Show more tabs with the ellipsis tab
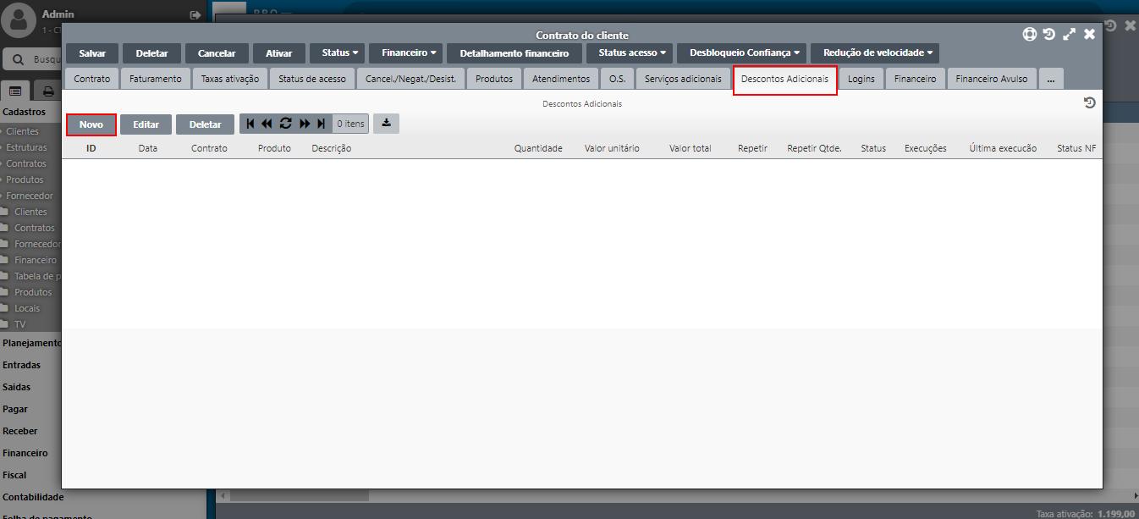Screen dimensions: 1139x519 coord(1050,79)
